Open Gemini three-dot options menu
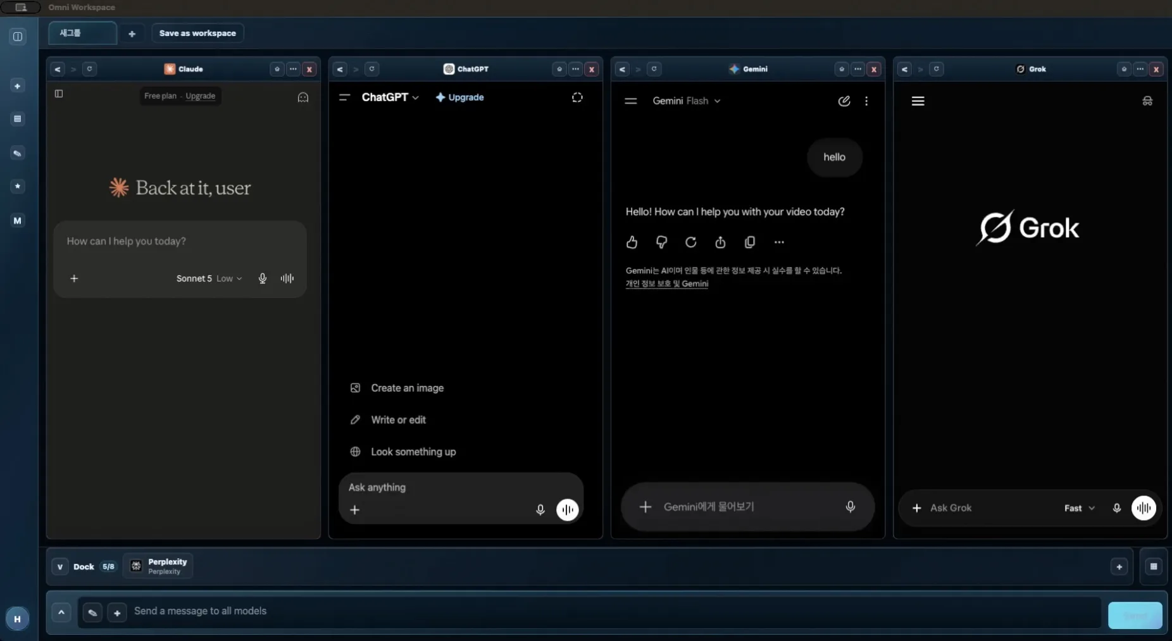 866,101
